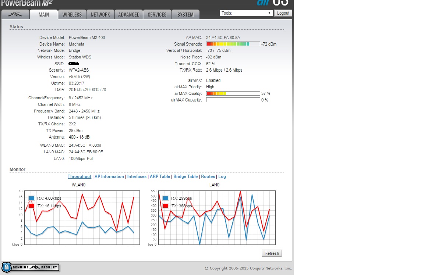
Task: Click the antenna value 400 - 18 dBi
Action: [79, 137]
